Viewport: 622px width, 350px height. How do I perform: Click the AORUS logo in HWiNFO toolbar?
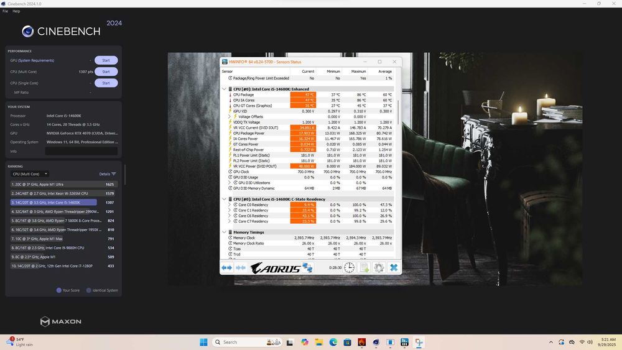click(x=276, y=268)
